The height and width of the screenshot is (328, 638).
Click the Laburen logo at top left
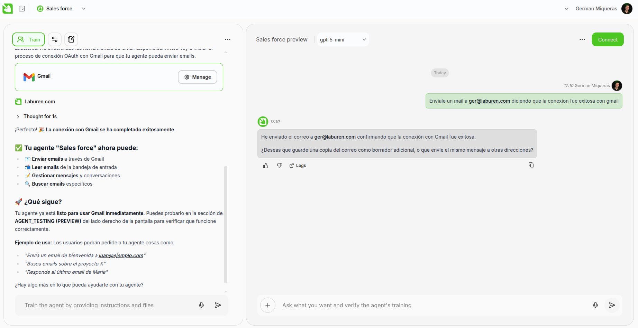pyautogui.click(x=8, y=9)
